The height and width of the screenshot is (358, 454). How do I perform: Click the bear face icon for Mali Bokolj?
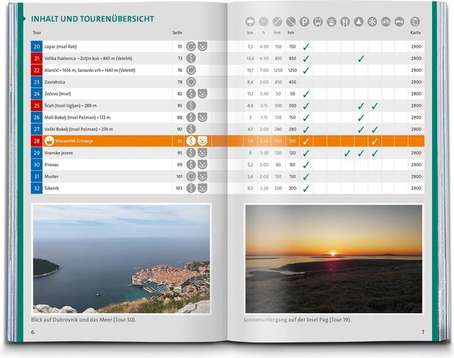pos(202,117)
